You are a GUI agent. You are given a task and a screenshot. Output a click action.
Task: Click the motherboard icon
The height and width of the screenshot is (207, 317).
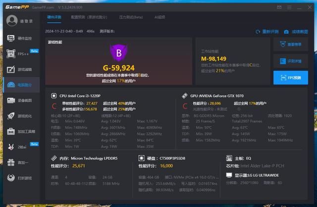pos(229,158)
